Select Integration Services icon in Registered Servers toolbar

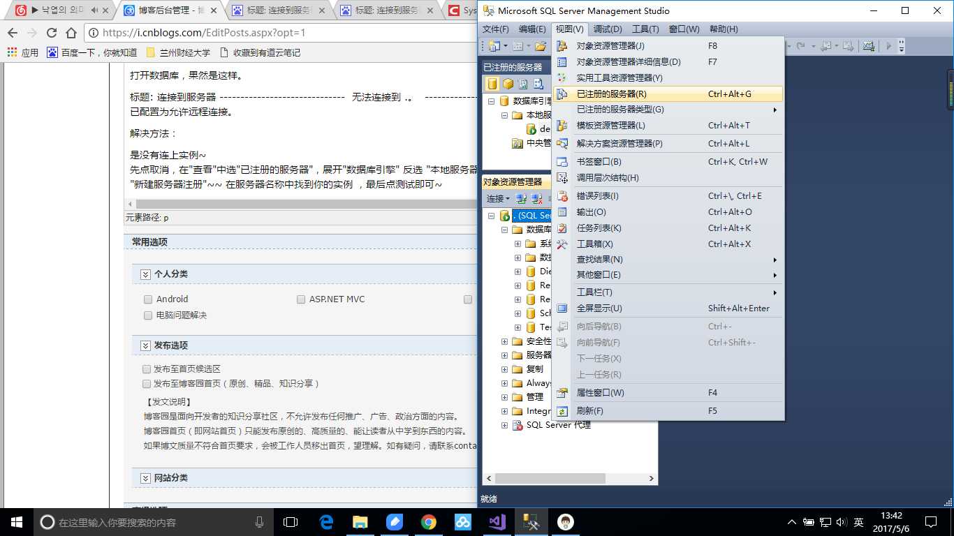click(538, 84)
